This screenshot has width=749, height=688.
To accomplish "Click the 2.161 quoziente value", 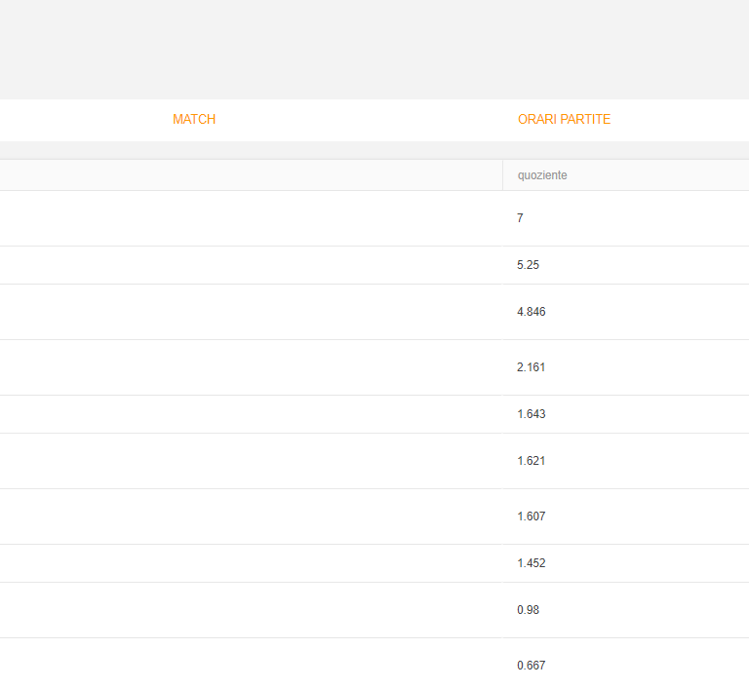I will point(531,367).
